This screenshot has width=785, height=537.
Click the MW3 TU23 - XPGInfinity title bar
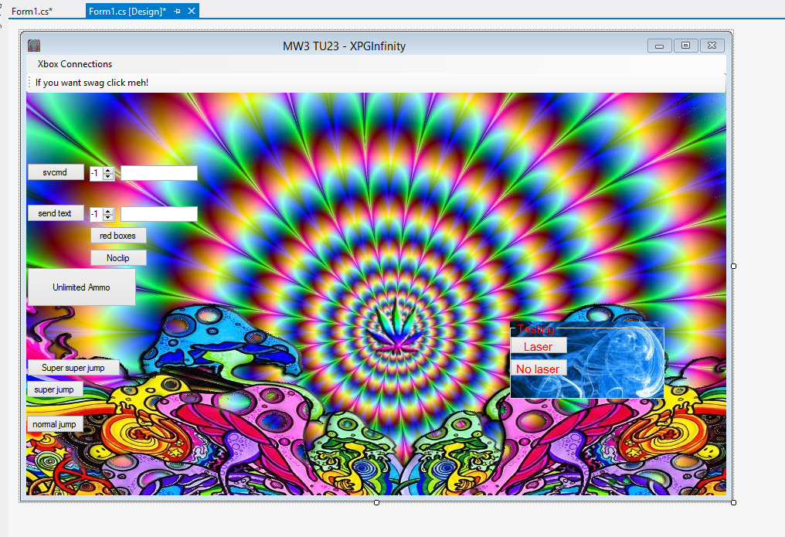tap(344, 46)
